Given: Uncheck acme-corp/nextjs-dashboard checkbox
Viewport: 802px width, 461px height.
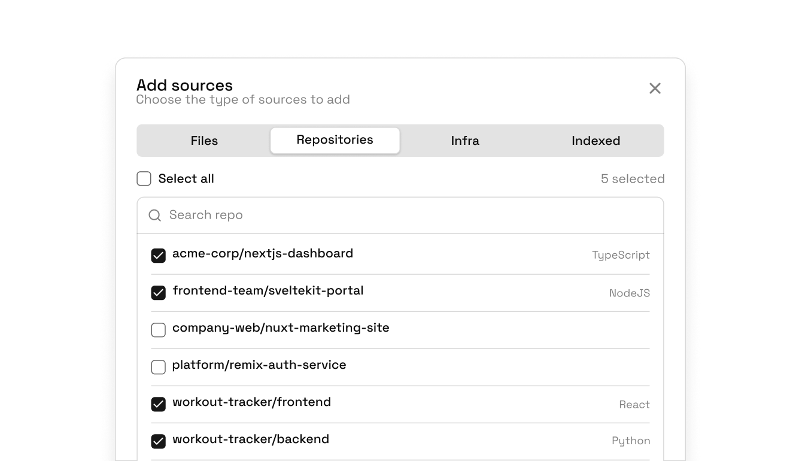Looking at the screenshot, I should (x=158, y=256).
